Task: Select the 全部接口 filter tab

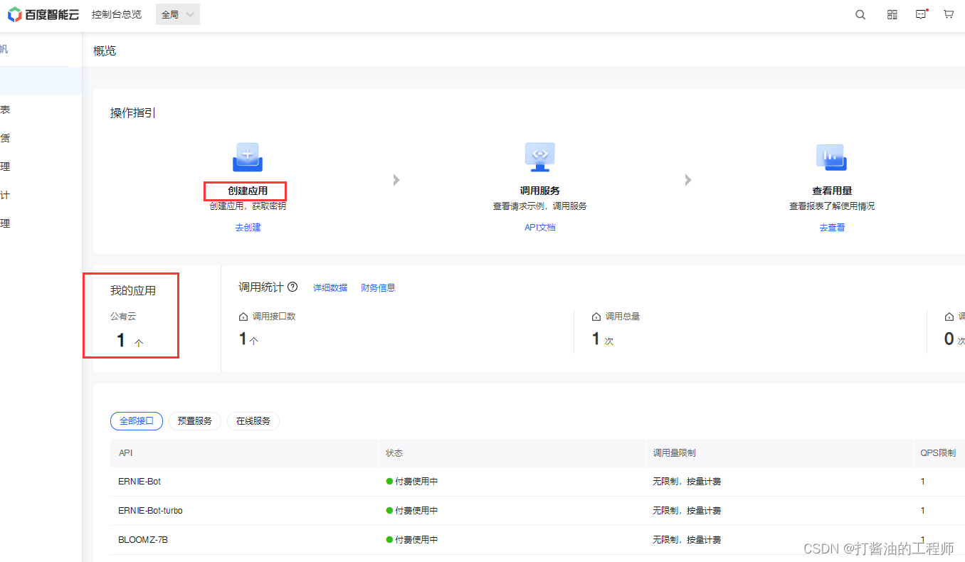Action: pos(137,421)
